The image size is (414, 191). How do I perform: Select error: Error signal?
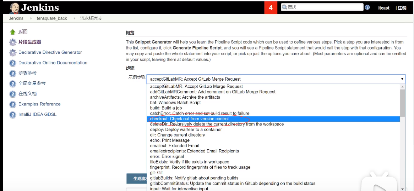tap(273, 157)
